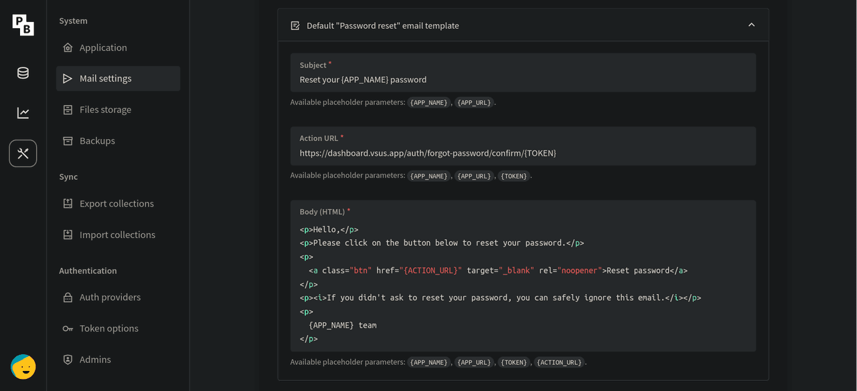Select the Settings tools icon

pyautogui.click(x=23, y=154)
